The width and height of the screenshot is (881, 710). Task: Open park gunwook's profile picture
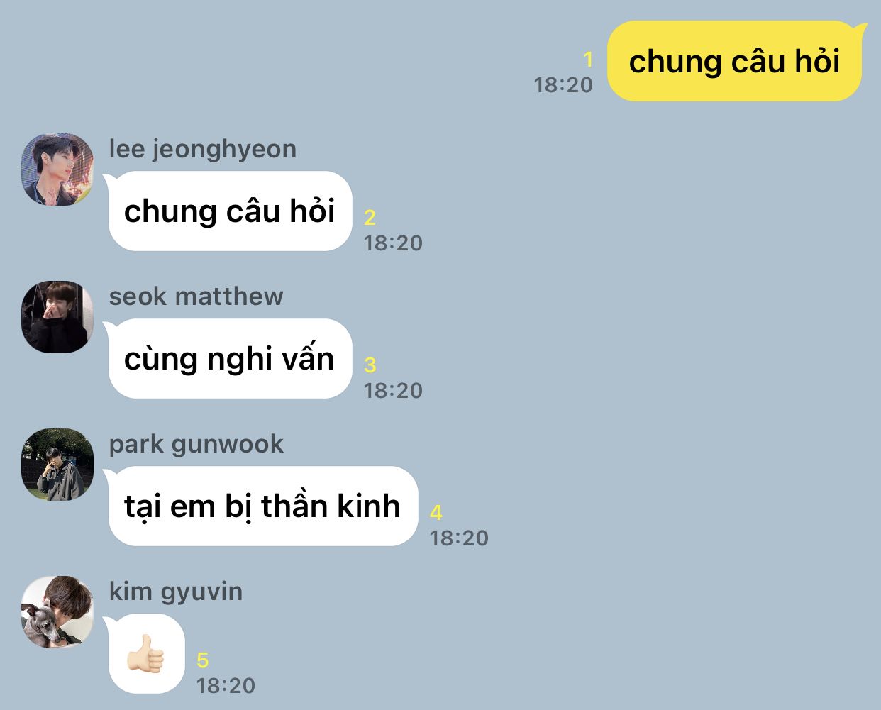tap(57, 464)
